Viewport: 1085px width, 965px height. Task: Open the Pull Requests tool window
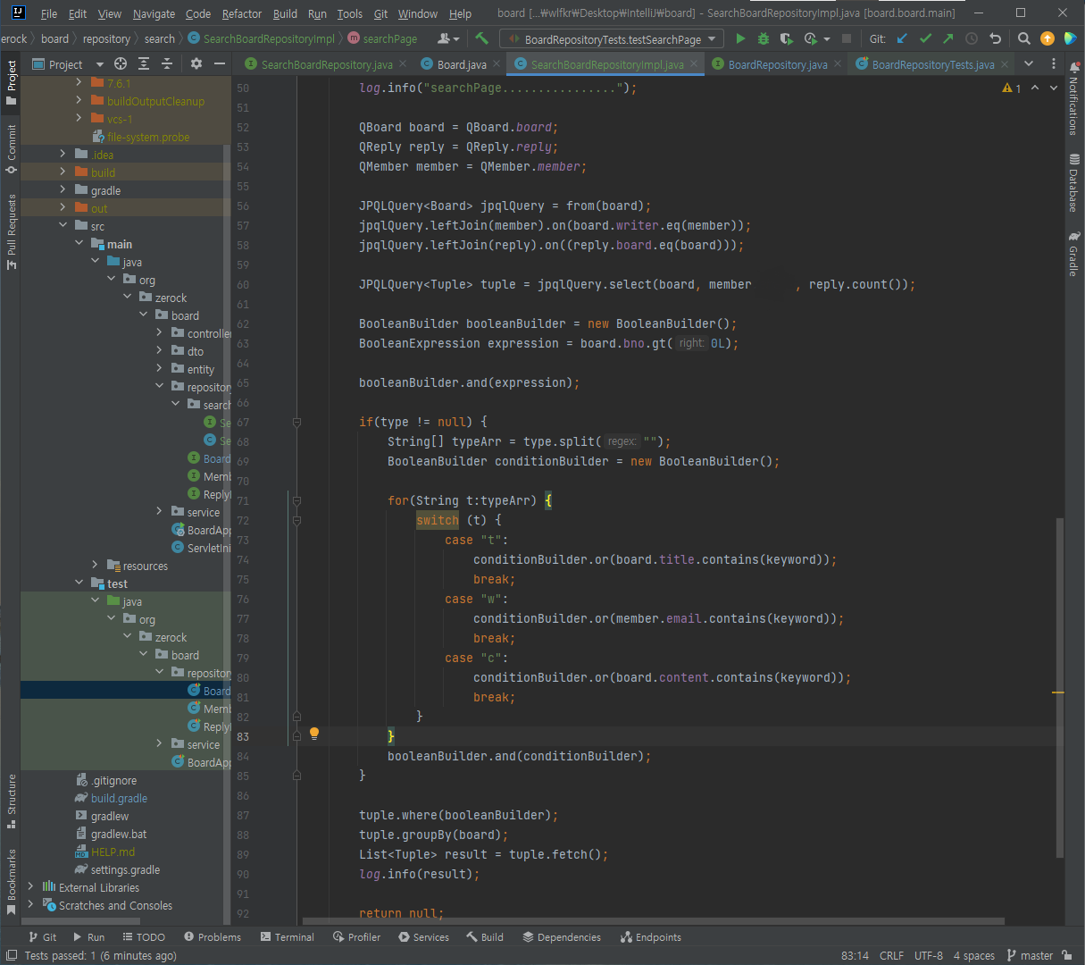click(12, 231)
